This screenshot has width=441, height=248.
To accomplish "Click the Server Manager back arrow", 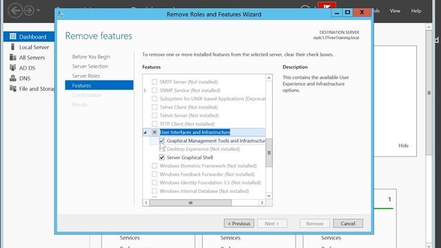I will click(15, 11).
